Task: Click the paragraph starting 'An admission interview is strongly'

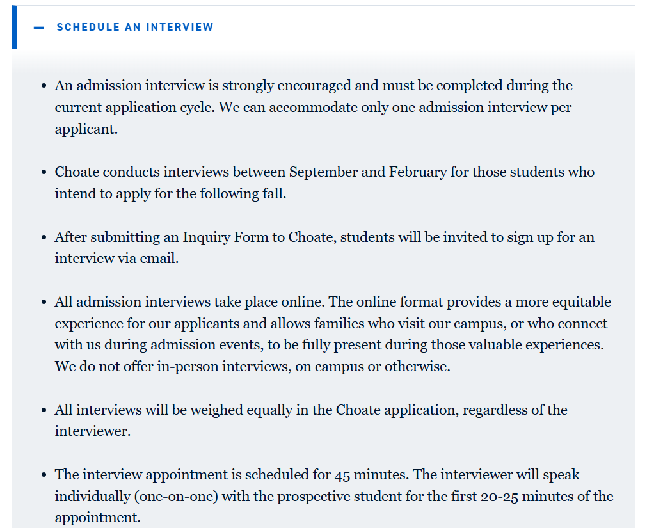Action: [x=313, y=86]
